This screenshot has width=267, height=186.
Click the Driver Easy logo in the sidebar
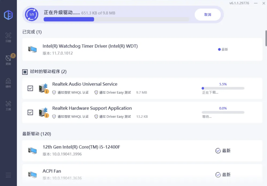[x=8, y=15]
